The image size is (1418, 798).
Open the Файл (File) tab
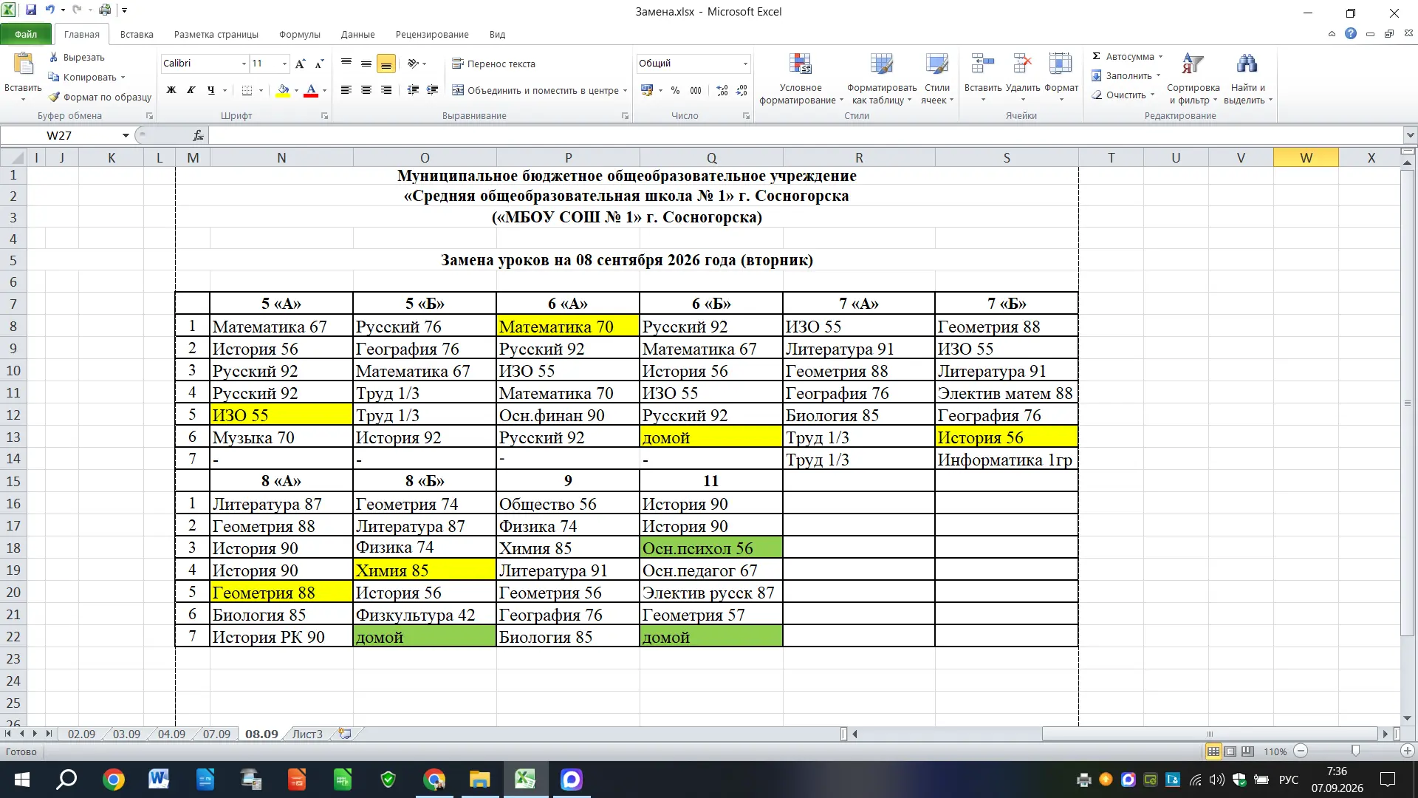click(26, 34)
